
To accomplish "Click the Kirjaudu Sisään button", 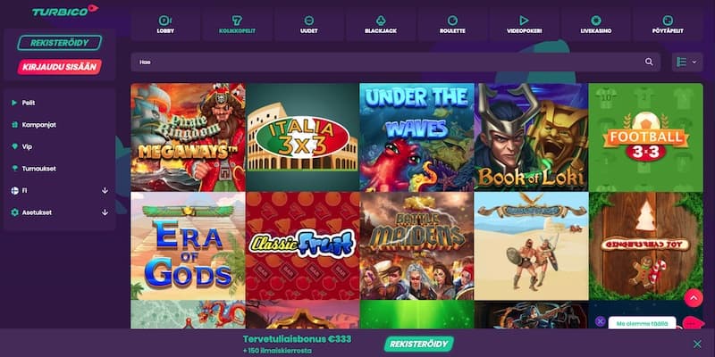I will 60,67.
